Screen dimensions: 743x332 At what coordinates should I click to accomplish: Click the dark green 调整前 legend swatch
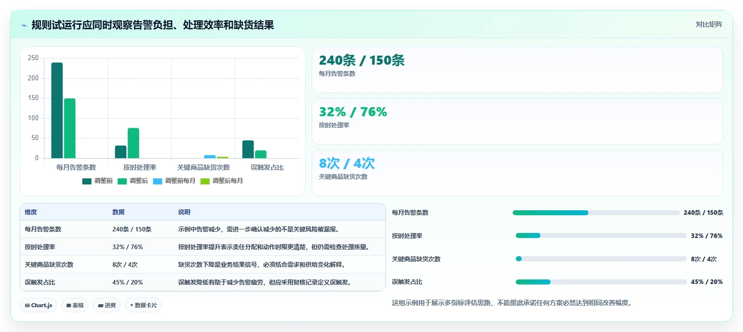[x=87, y=181]
